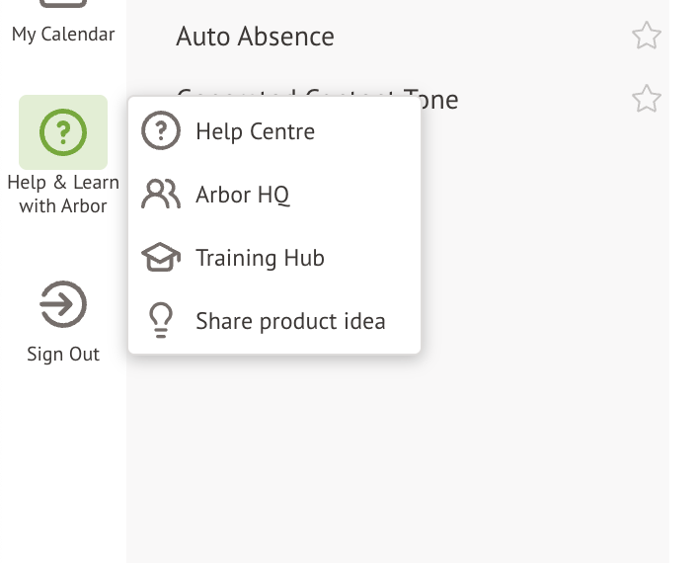The image size is (699, 563).
Task: Collapse the Help & Learn with Arbor label
Action: pyautogui.click(x=63, y=195)
